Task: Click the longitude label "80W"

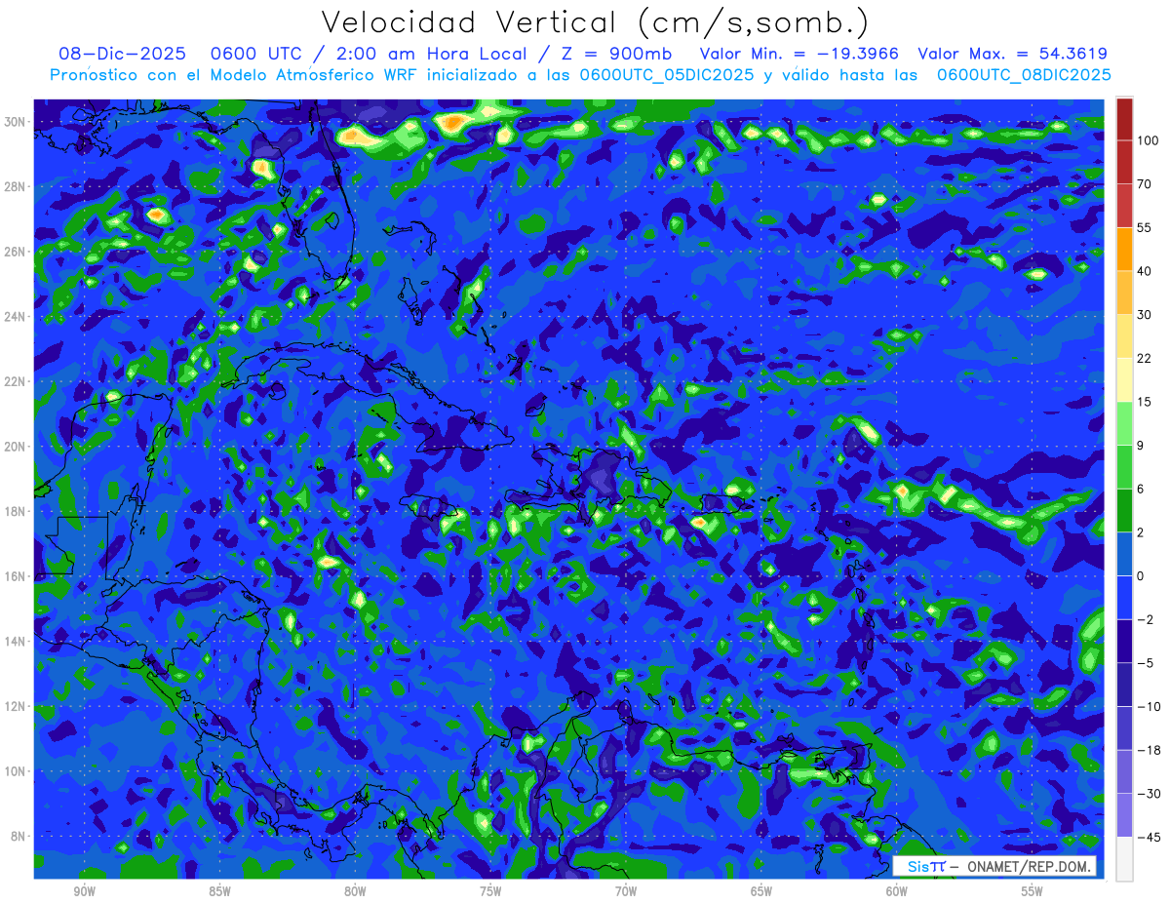Action: pos(355,891)
